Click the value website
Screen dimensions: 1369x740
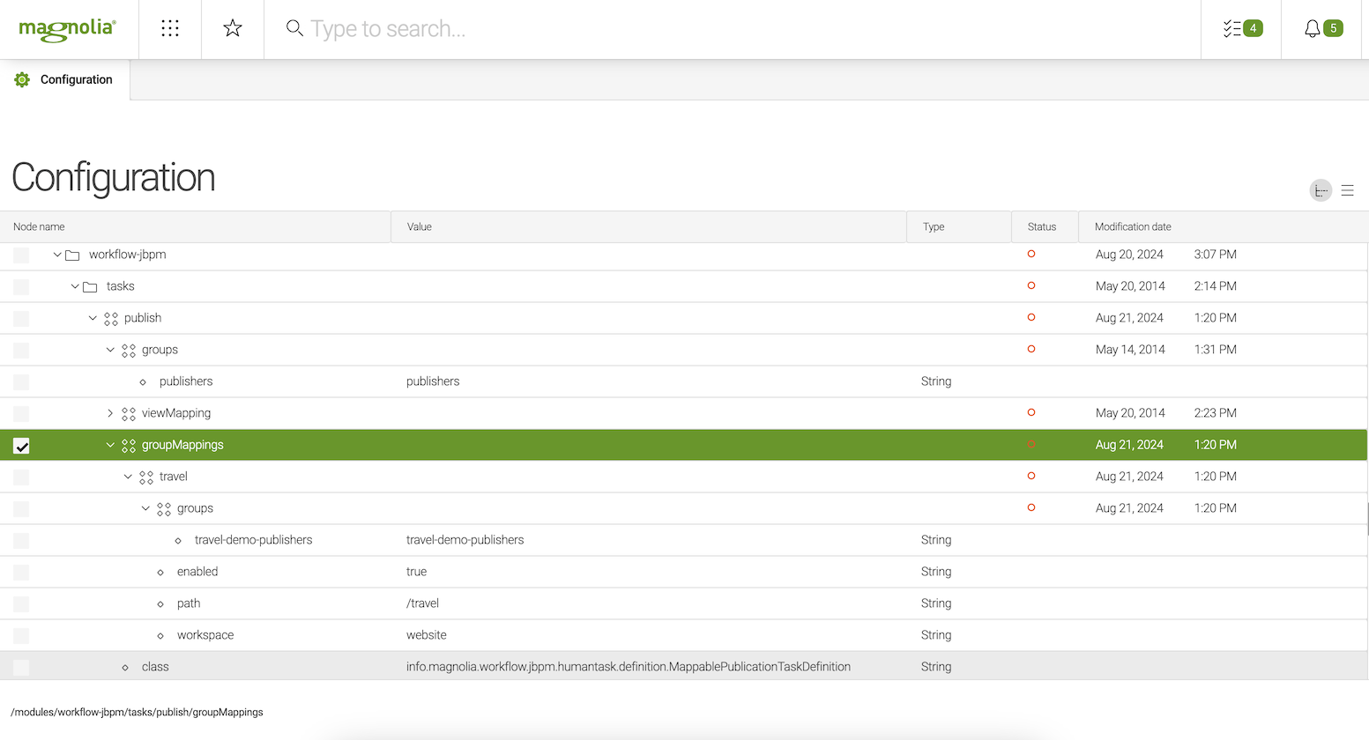427,635
